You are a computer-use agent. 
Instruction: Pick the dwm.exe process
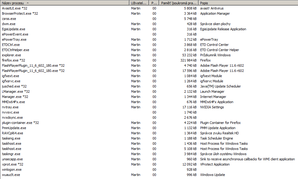(9, 24)
